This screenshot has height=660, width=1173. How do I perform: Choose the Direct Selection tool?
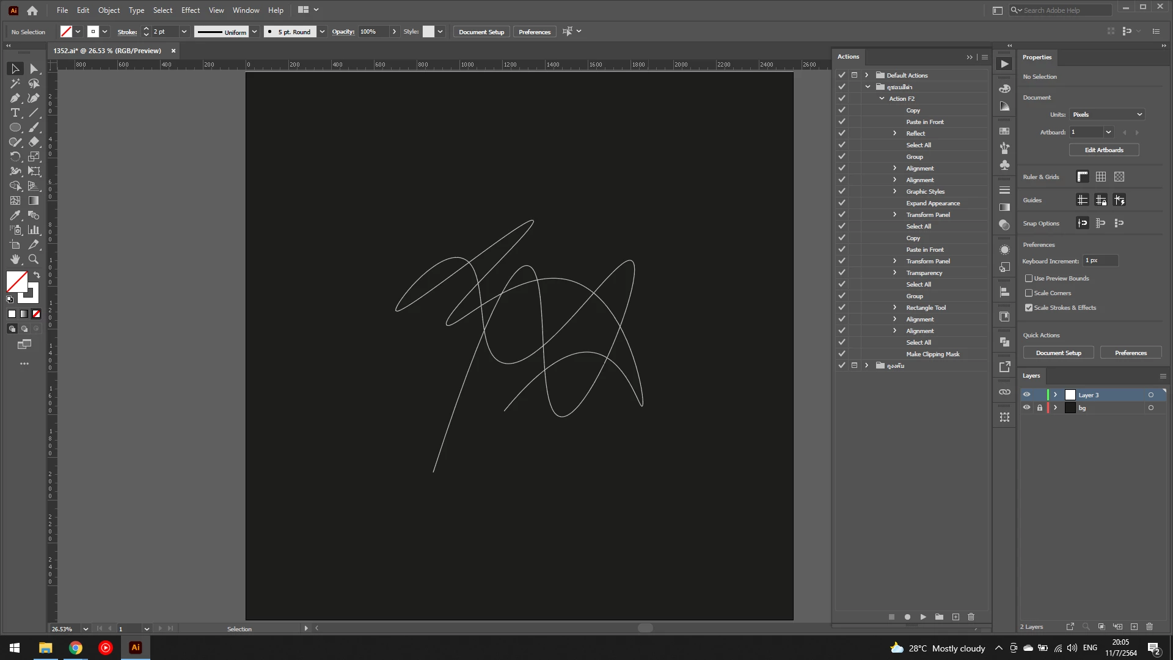pos(34,69)
